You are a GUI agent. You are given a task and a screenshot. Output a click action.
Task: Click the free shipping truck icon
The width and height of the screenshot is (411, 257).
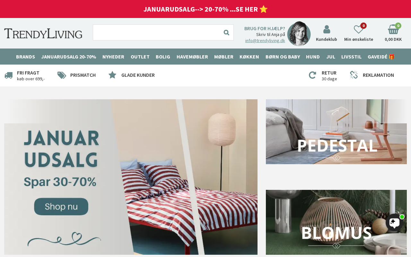tap(9, 75)
